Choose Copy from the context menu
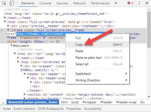Viewport: 151px width, 112px height. pyautogui.click(x=97, y=45)
